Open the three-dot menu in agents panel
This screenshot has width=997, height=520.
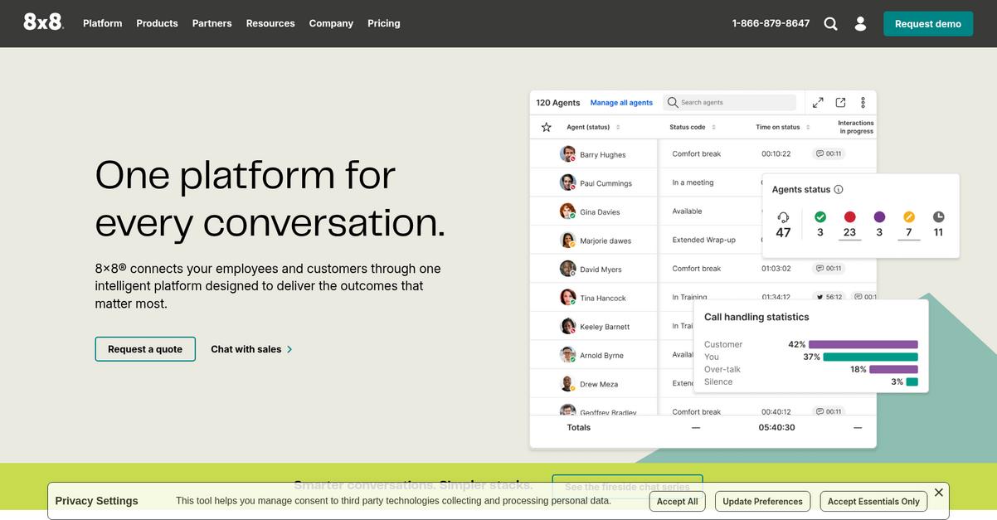(x=863, y=102)
